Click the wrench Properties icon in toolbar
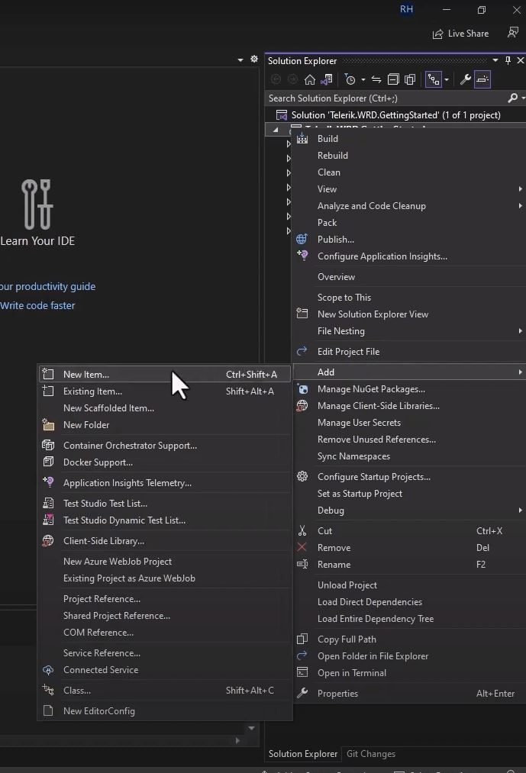The width and height of the screenshot is (526, 773). click(x=466, y=79)
